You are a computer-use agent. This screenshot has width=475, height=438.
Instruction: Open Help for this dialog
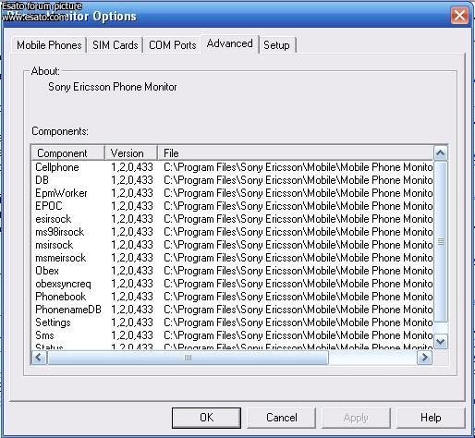431,418
